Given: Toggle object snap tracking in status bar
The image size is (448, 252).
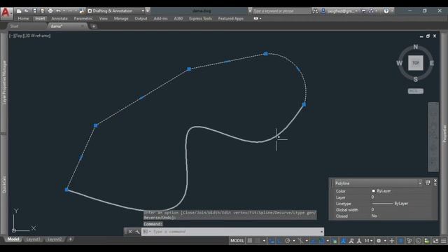Looking at the screenshot, I should (x=314, y=241).
